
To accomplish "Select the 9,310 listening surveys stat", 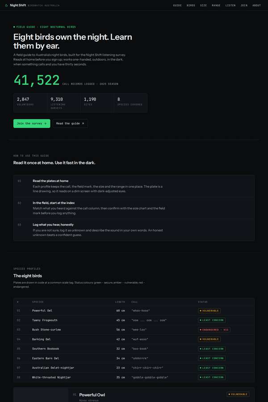I will click(63, 103).
